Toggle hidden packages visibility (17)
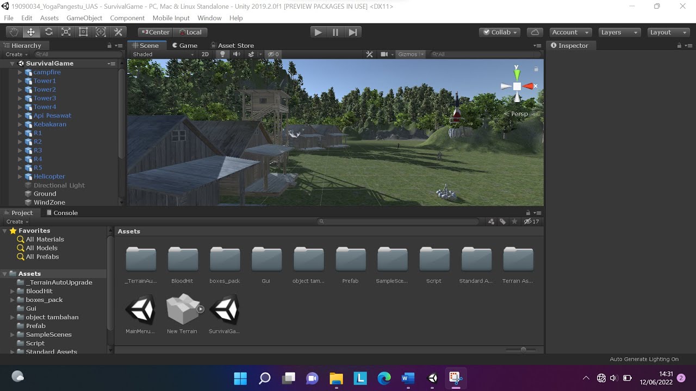 531,222
